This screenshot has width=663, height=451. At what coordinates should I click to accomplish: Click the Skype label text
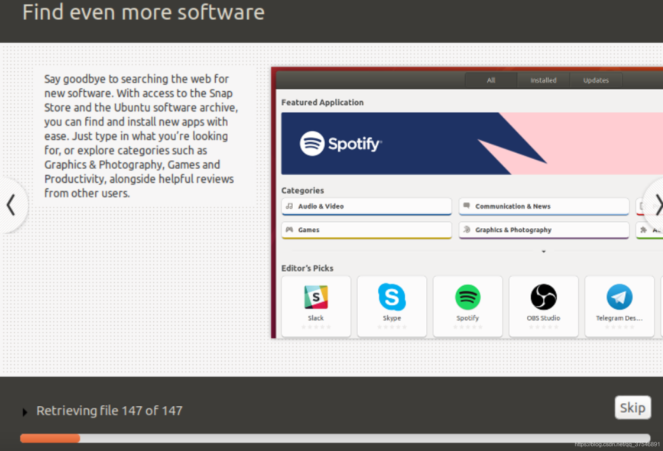click(x=392, y=318)
